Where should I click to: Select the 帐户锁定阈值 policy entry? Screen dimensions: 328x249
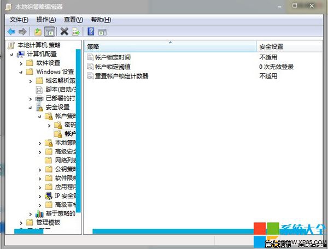point(113,67)
